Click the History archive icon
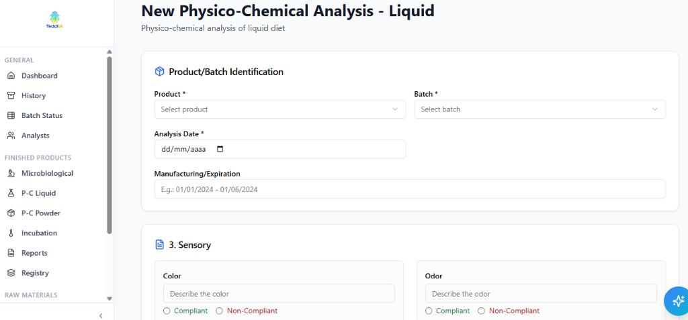This screenshot has width=688, height=320. click(x=11, y=95)
